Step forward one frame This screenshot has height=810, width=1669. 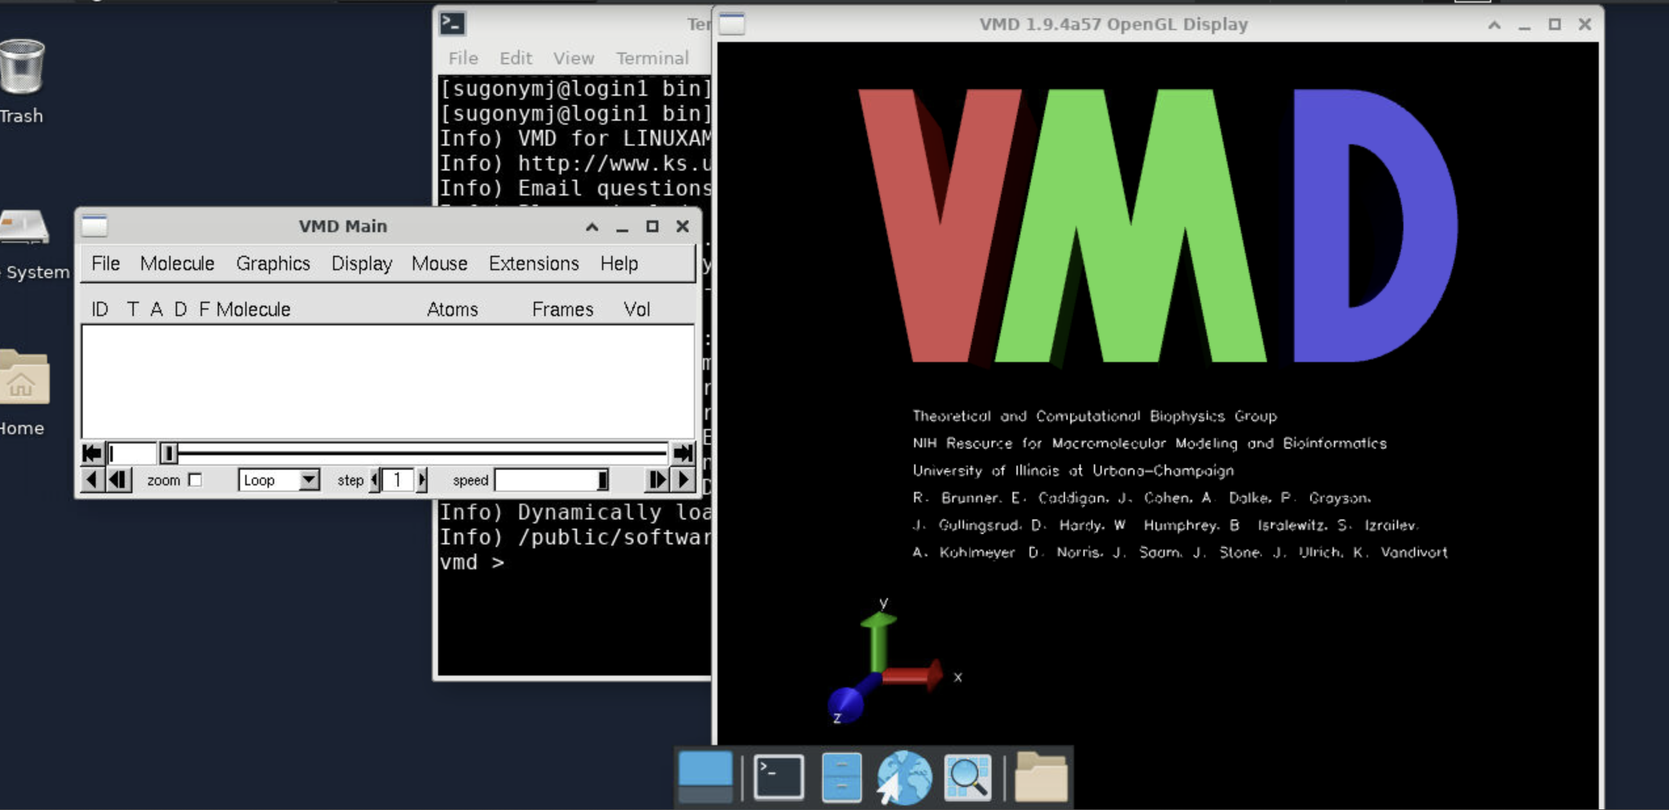tap(656, 480)
